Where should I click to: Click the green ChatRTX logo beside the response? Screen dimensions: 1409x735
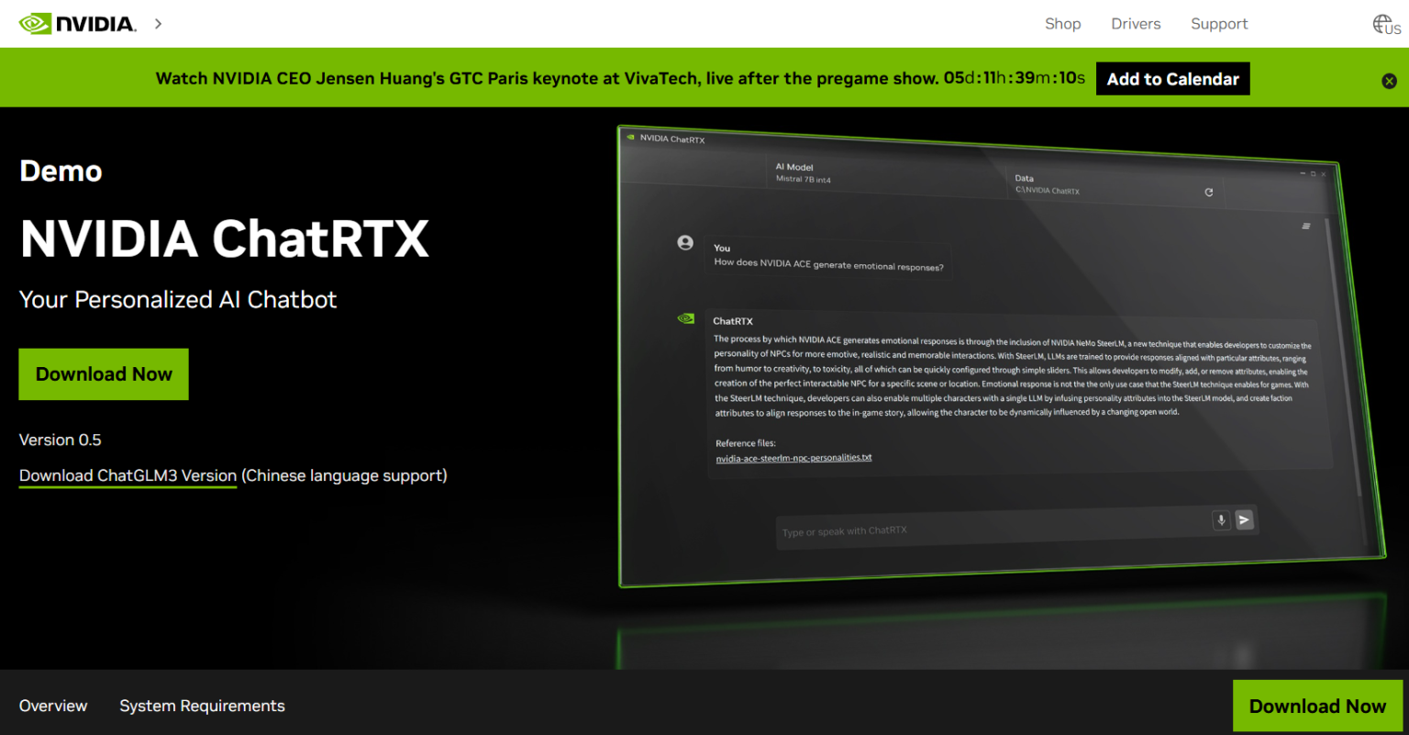[685, 317]
